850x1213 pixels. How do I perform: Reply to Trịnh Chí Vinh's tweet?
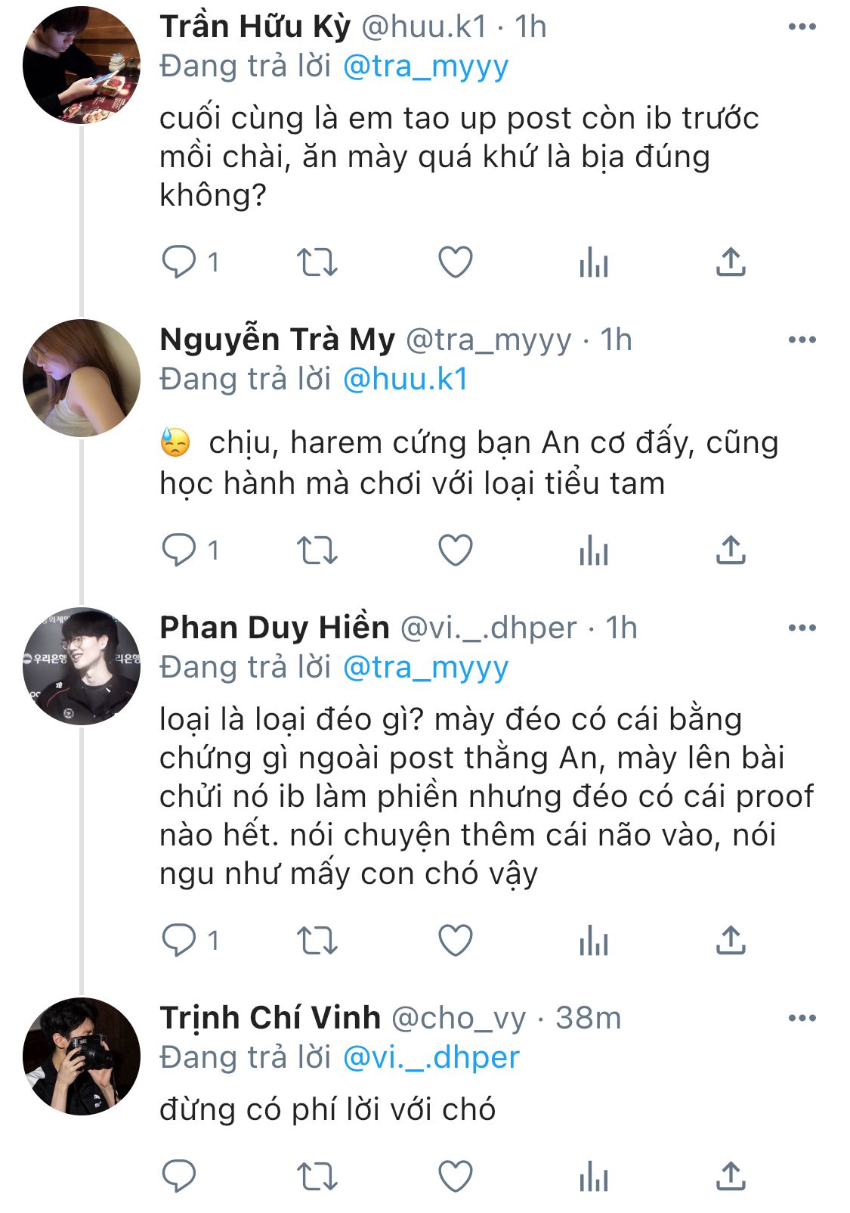[x=179, y=1176]
